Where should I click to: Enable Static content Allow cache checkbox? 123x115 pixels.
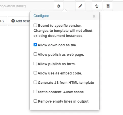35,92
